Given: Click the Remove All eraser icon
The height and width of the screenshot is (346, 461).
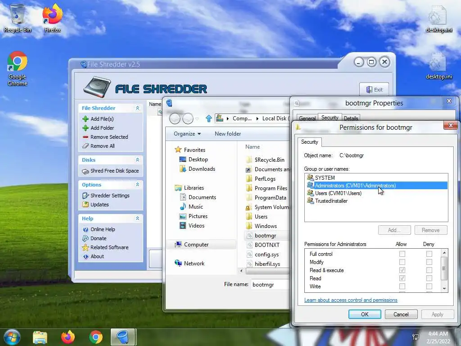Looking at the screenshot, I should [x=86, y=146].
